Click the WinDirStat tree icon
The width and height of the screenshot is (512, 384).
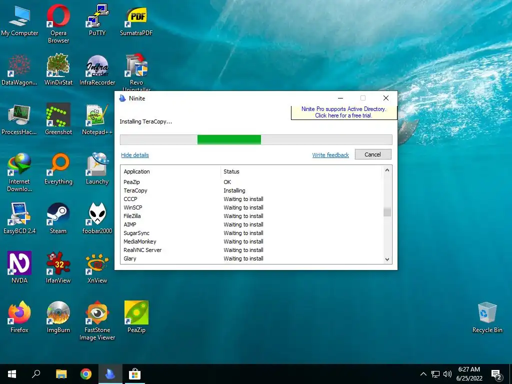(58, 65)
